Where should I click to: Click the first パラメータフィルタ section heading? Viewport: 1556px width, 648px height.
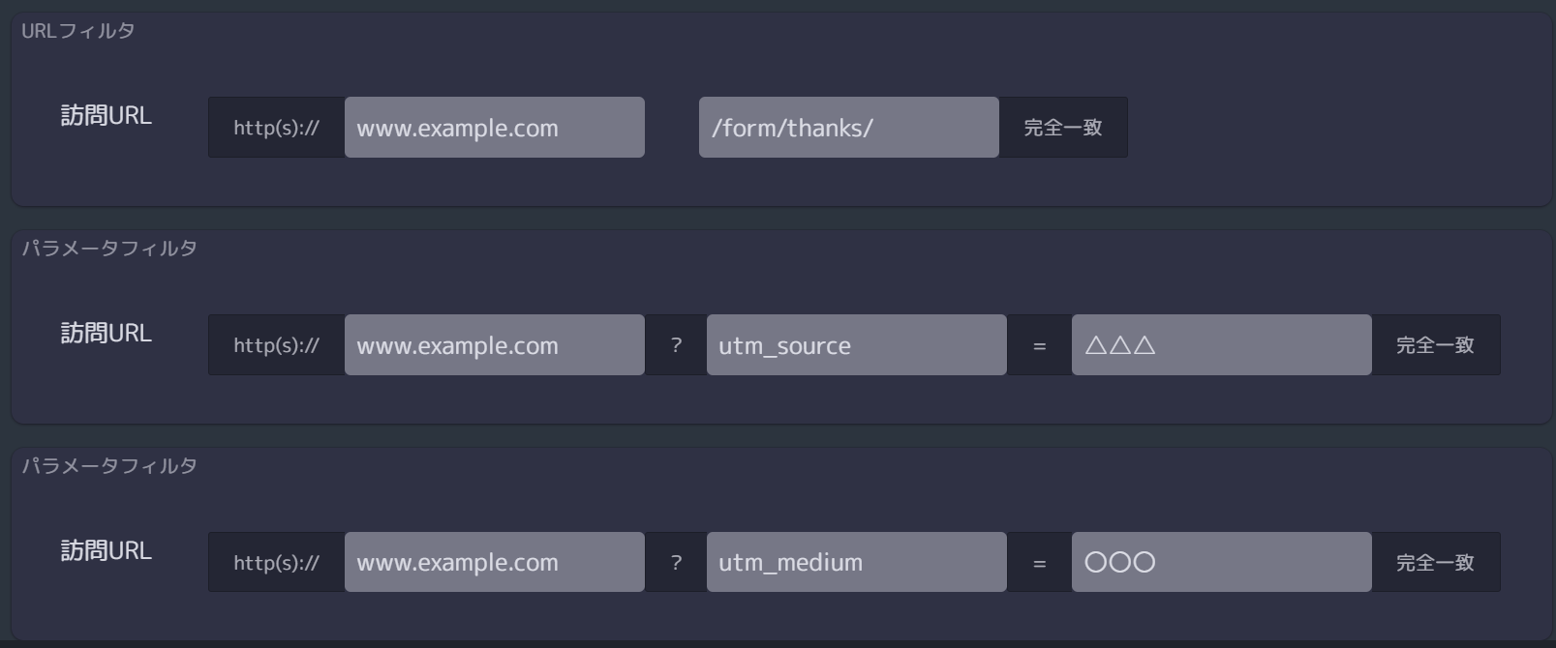(109, 248)
